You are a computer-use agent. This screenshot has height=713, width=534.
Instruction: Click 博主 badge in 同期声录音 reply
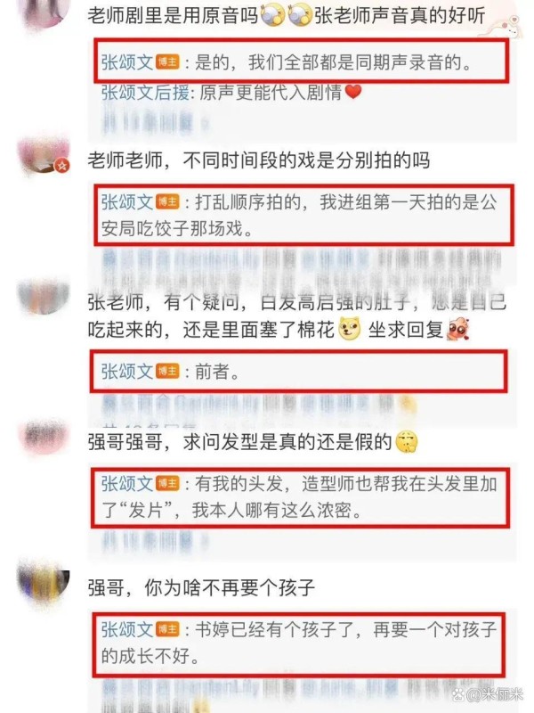click(167, 61)
